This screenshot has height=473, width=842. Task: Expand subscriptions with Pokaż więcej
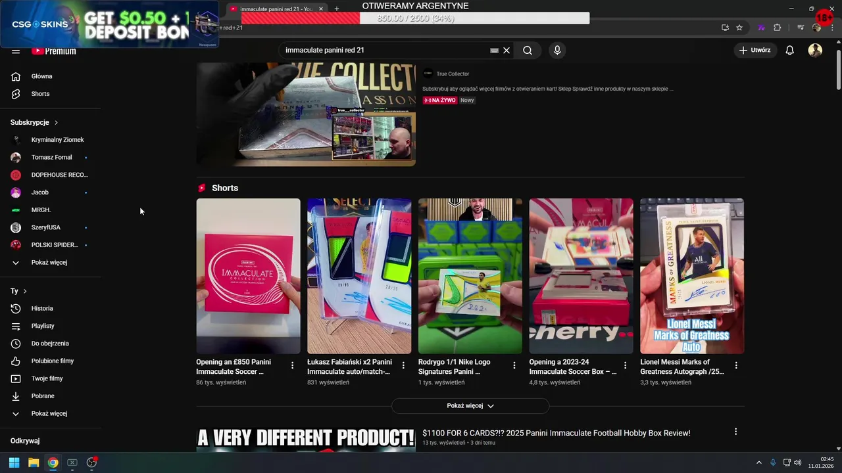[x=50, y=262]
